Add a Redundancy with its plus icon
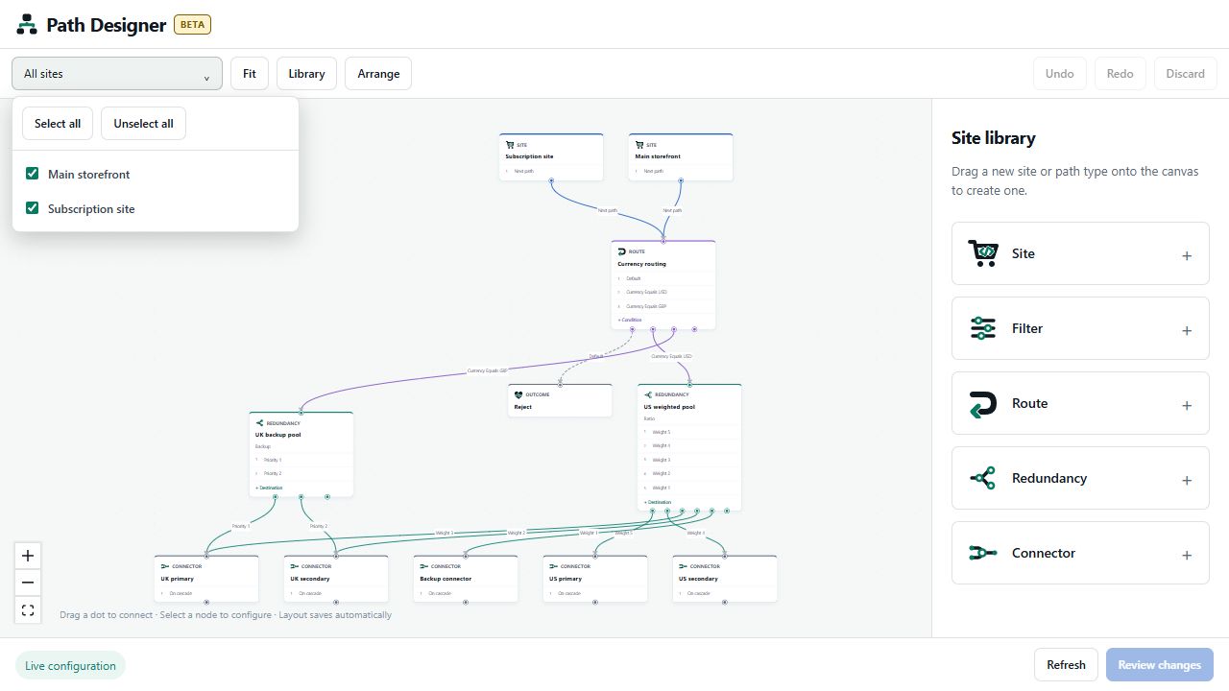The width and height of the screenshot is (1229, 691). (x=1187, y=480)
